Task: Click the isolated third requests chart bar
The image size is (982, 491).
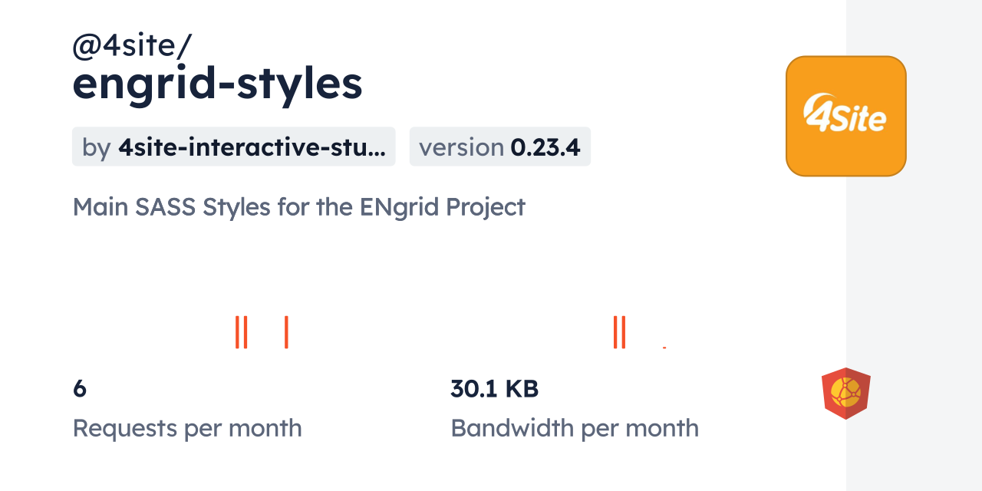Action: coord(286,332)
